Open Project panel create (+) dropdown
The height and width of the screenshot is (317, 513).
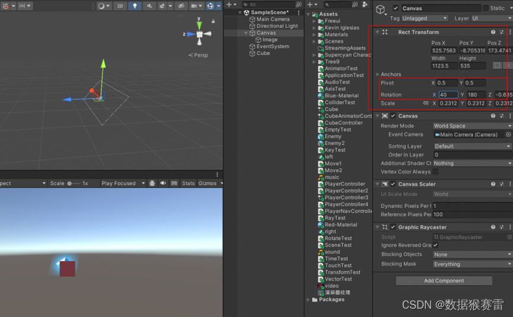(x=312, y=4)
